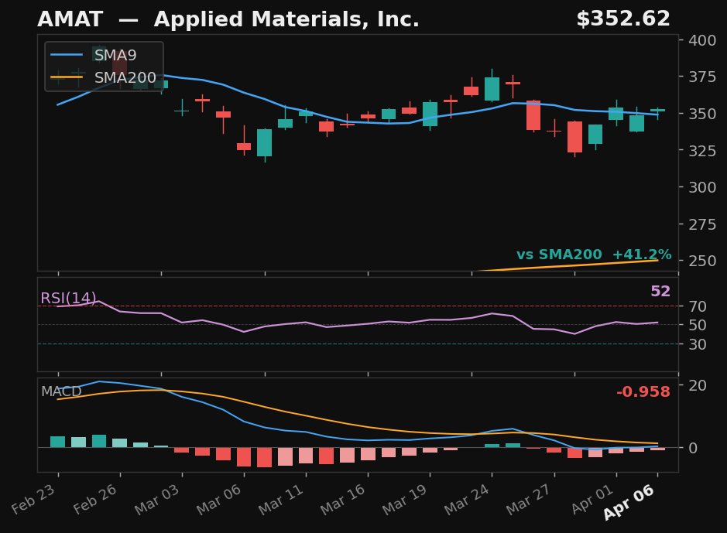
Task: Click the 250 price axis label
Action: coord(702,261)
